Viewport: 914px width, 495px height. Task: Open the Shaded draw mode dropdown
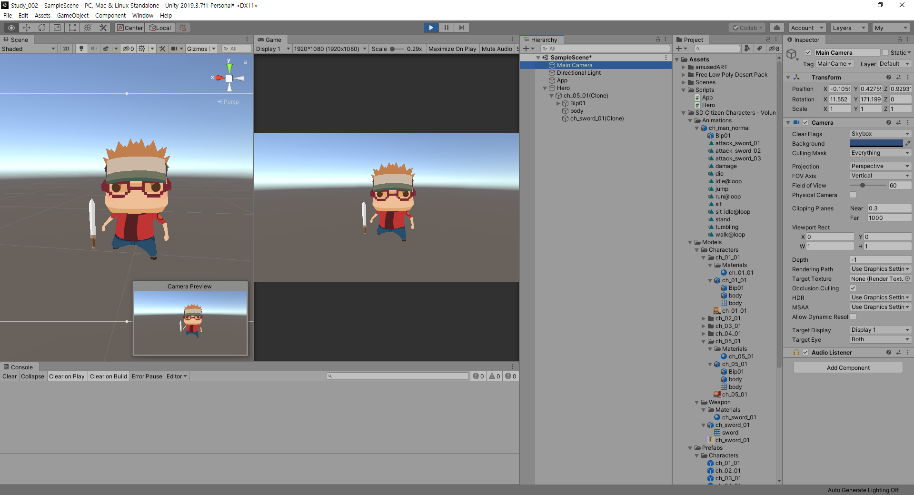click(29, 49)
